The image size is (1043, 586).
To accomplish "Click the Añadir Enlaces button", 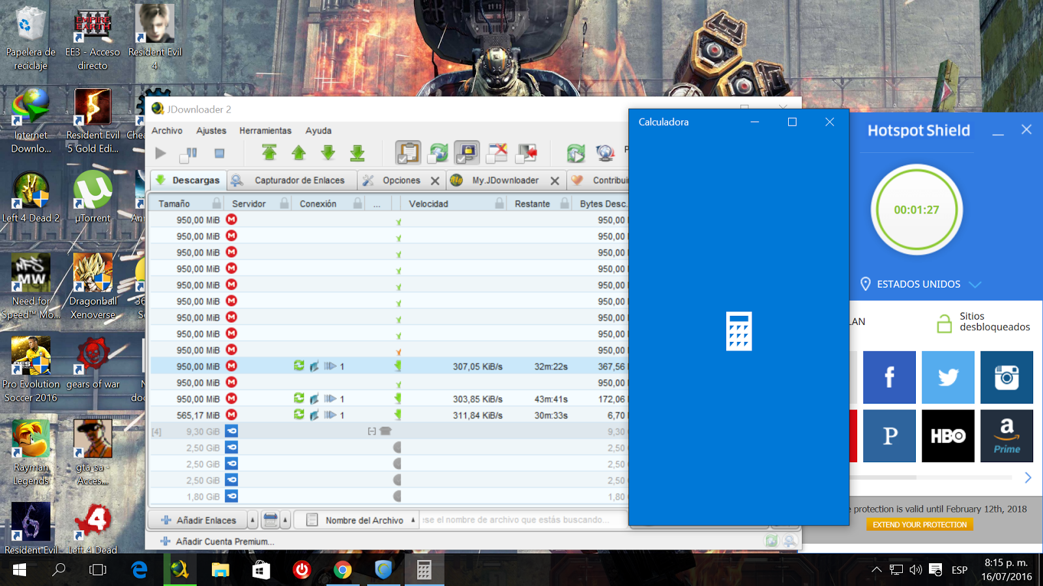I will (198, 520).
